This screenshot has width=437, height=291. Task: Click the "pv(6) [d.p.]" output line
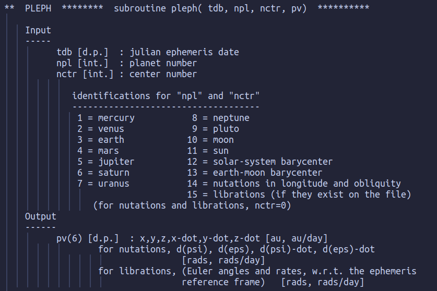(192, 238)
